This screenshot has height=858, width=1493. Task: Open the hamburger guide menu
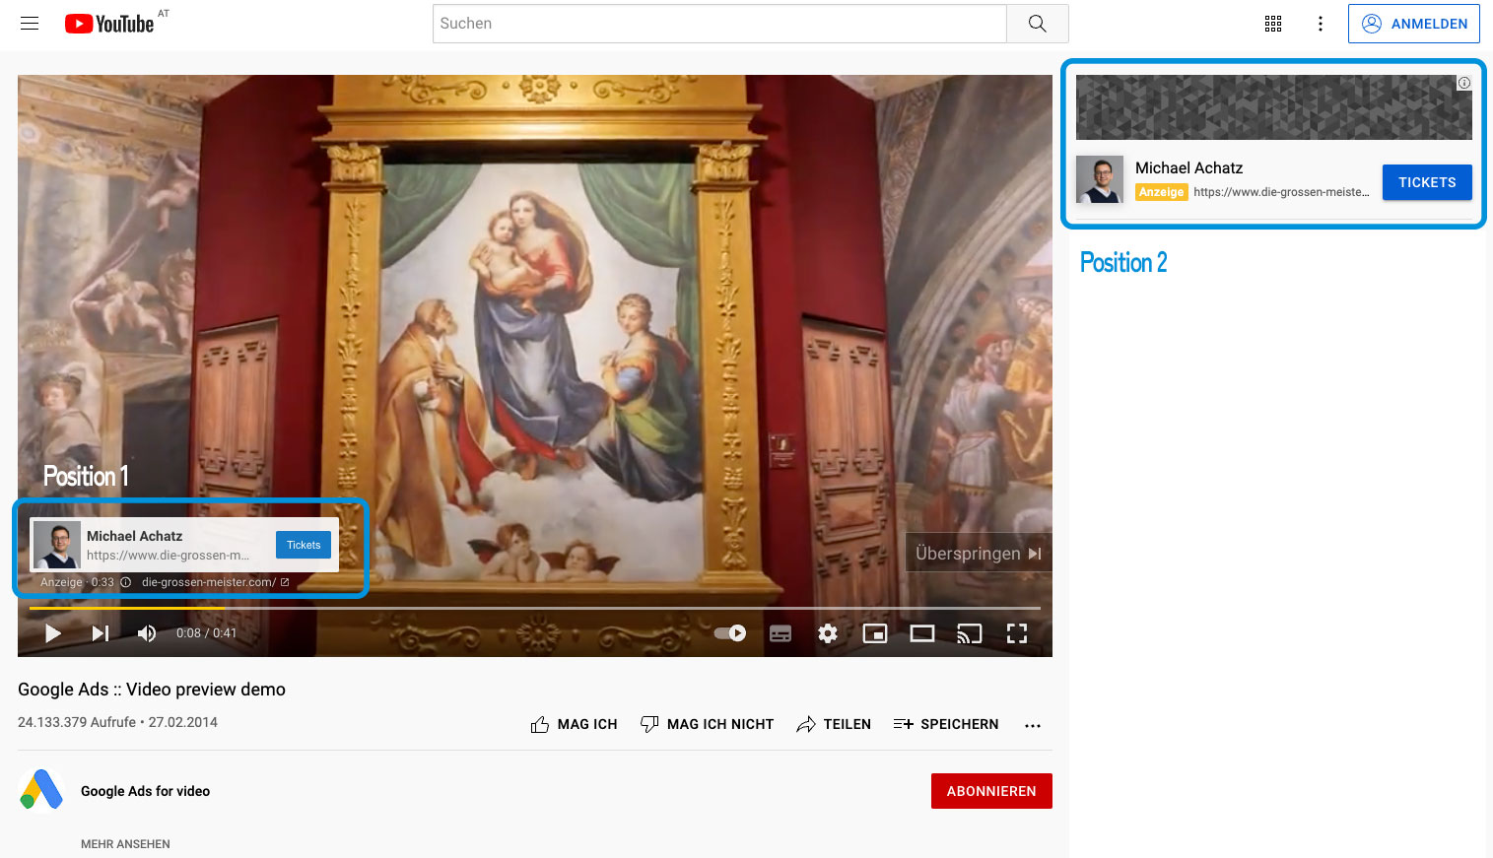[x=30, y=24]
